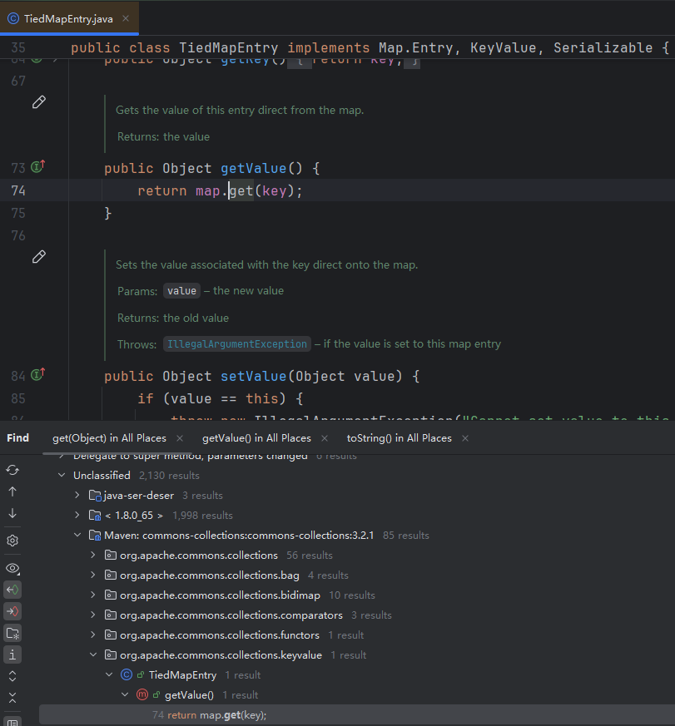Select the 'return map.get(key);' usage result

click(x=216, y=715)
